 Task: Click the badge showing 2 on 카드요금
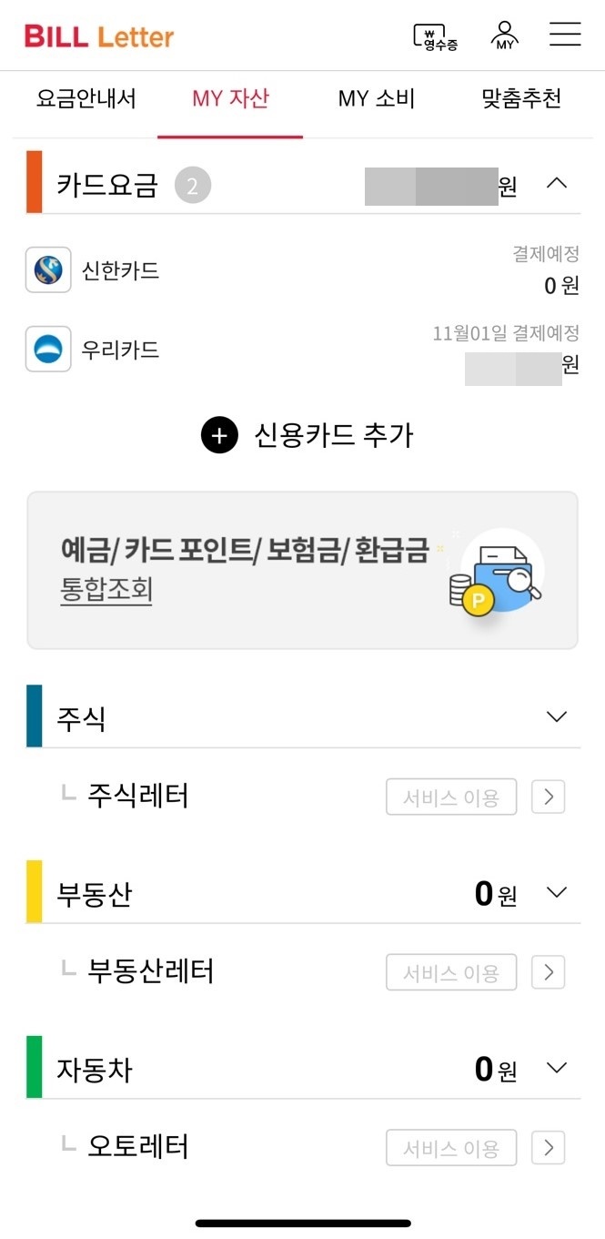point(192,183)
